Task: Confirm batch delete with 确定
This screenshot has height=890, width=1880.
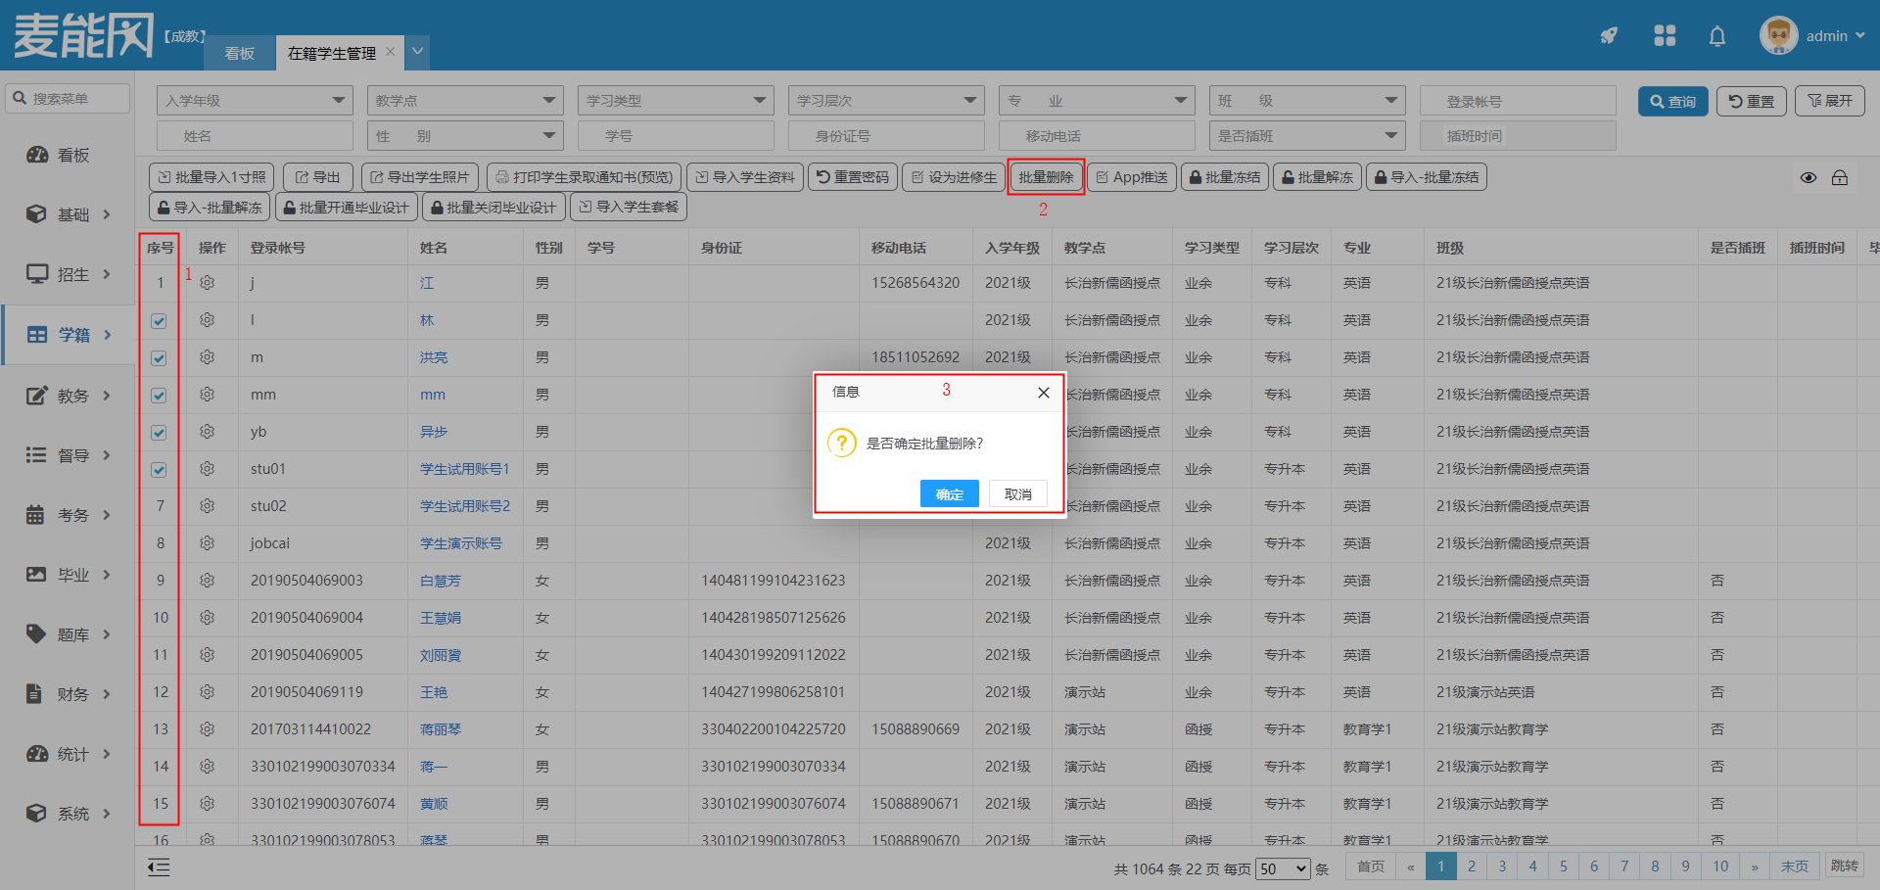Action: [x=949, y=494]
